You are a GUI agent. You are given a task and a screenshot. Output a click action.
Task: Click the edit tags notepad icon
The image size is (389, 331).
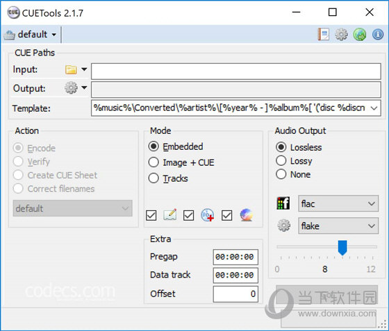[170, 214]
